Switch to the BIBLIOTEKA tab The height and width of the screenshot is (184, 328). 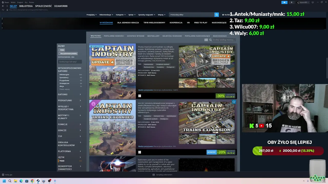(26, 6)
